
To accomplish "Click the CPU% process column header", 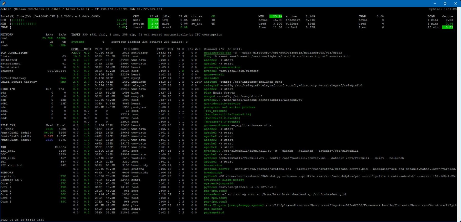I will 75,49.
